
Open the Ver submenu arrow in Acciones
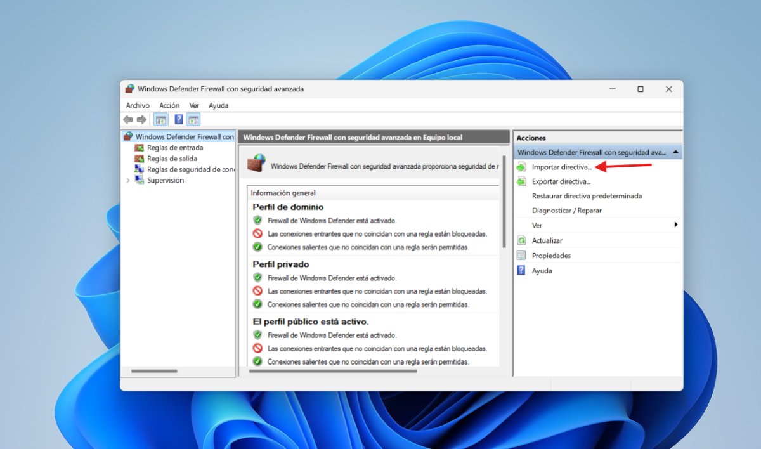(x=676, y=225)
